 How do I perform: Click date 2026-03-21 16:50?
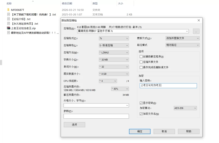pyautogui.click(x=73, y=10)
